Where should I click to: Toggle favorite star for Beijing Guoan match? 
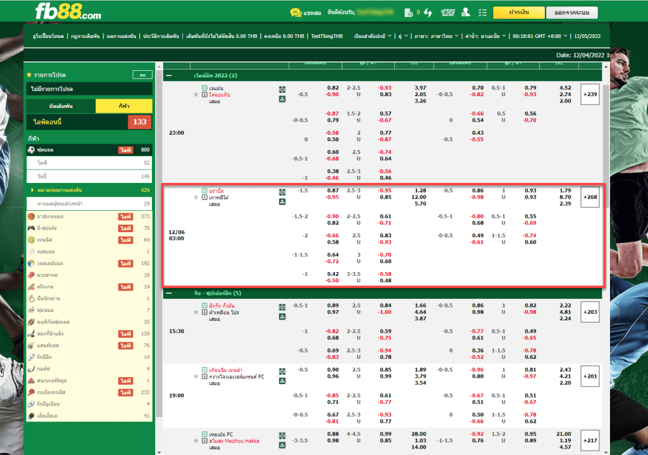pyautogui.click(x=196, y=313)
